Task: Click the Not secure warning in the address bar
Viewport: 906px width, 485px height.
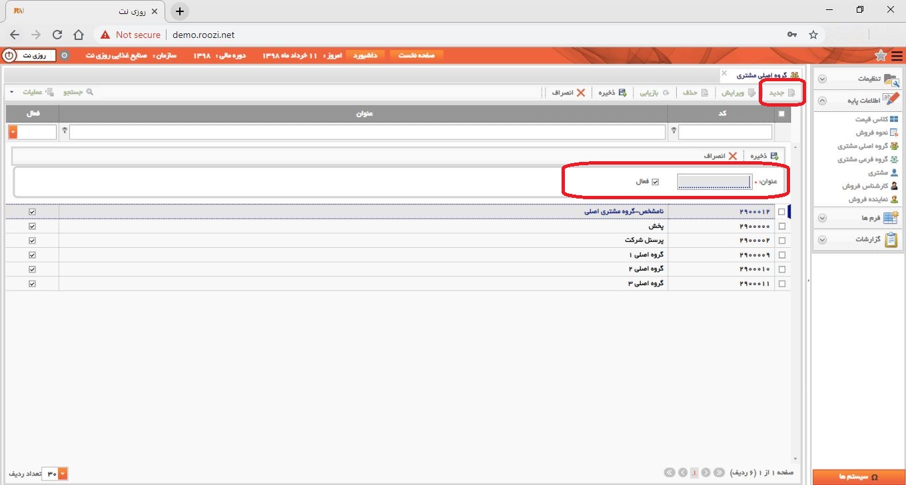Action: [x=131, y=35]
